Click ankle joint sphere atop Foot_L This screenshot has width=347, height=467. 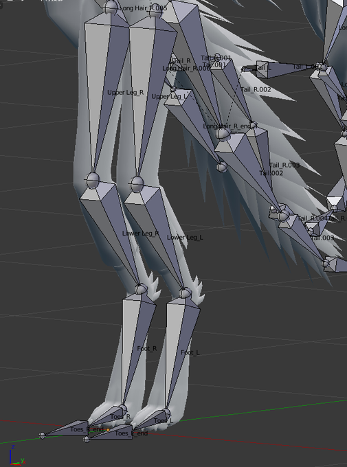coord(185,293)
